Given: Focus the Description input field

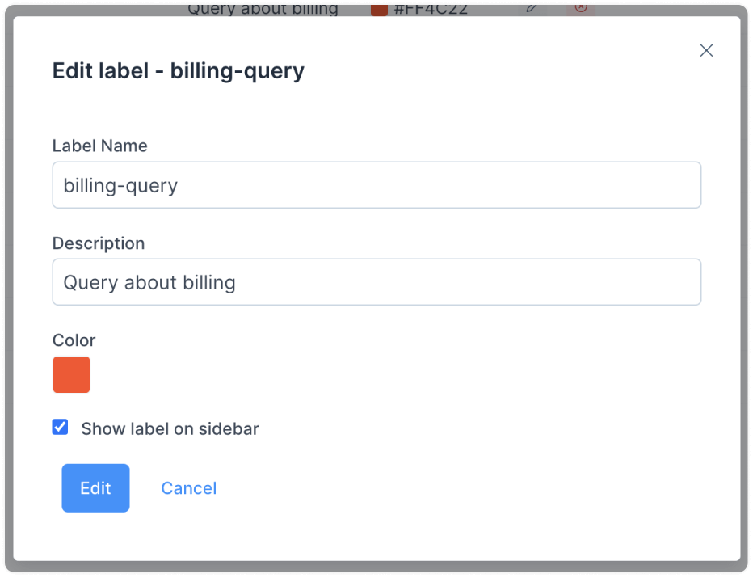Looking at the screenshot, I should pos(376,282).
